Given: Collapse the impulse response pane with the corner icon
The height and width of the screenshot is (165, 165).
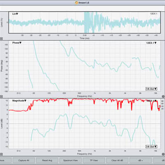Looking at the screenshot, I should pyautogui.click(x=1, y=39).
